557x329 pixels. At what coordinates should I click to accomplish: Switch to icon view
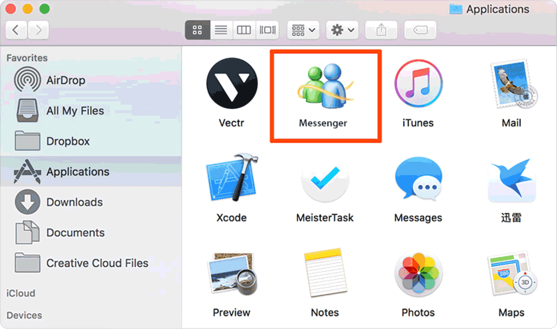[198, 30]
